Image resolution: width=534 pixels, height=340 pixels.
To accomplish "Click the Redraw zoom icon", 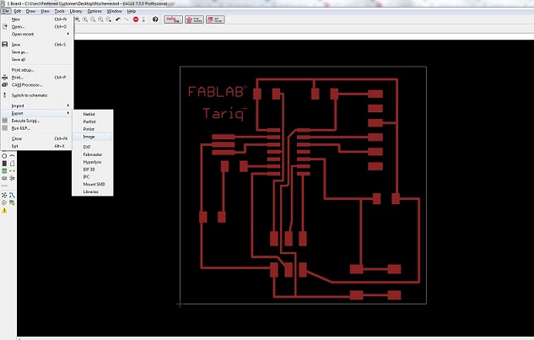I will (100, 19).
